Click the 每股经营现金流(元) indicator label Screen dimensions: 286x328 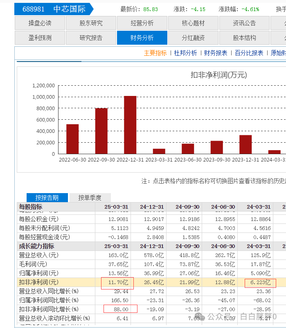45,237
